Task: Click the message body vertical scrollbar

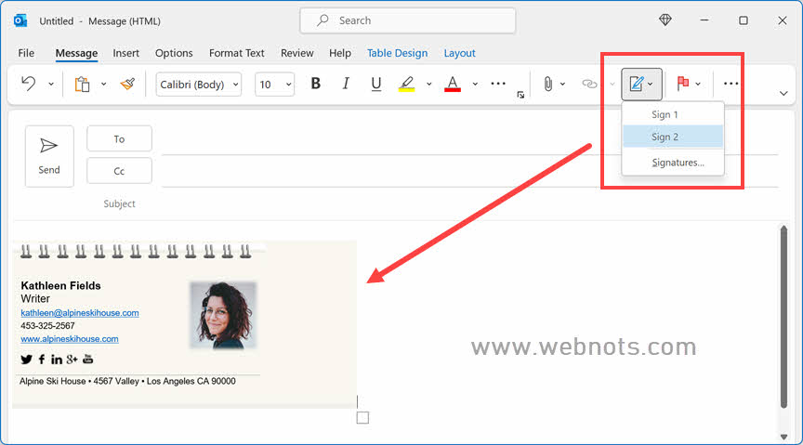Action: (x=783, y=317)
